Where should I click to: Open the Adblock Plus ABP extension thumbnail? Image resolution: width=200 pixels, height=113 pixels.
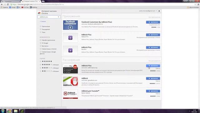pos(70,69)
